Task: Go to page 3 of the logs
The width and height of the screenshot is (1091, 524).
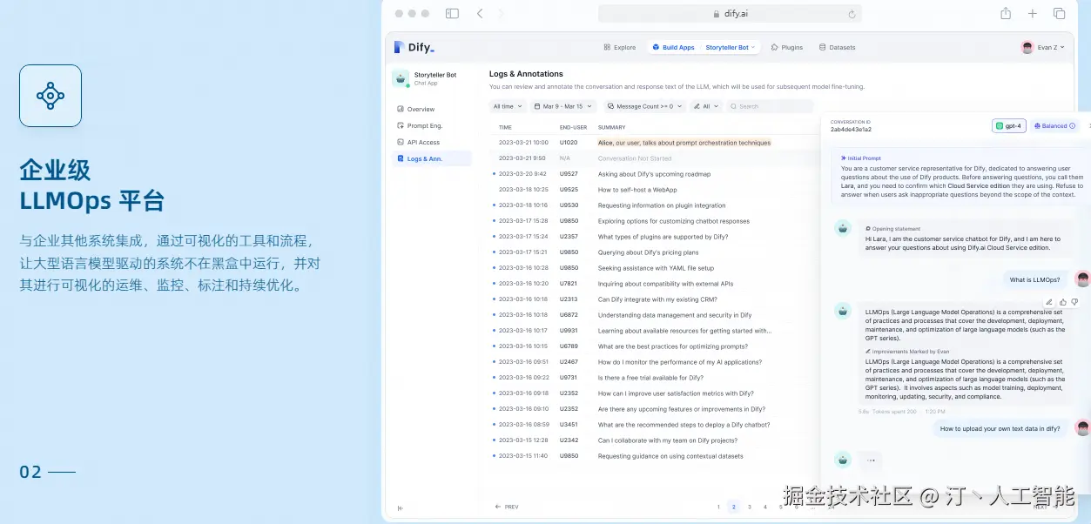Action: [750, 507]
